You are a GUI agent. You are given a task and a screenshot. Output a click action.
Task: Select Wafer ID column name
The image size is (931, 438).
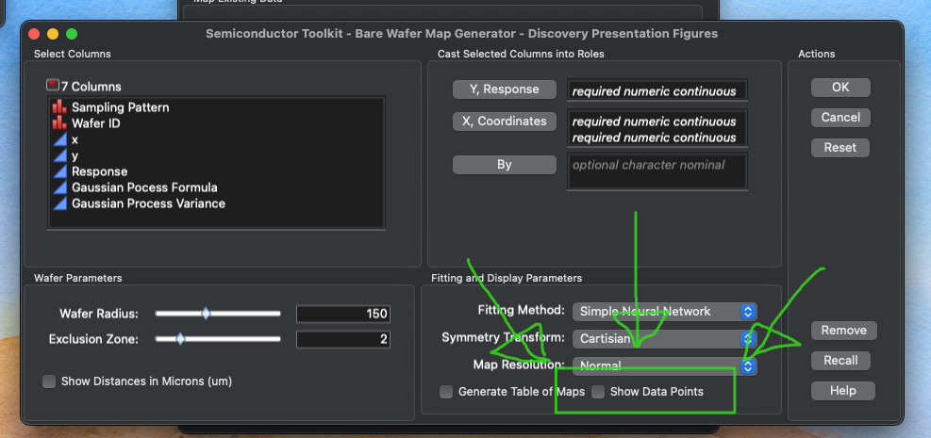95,123
